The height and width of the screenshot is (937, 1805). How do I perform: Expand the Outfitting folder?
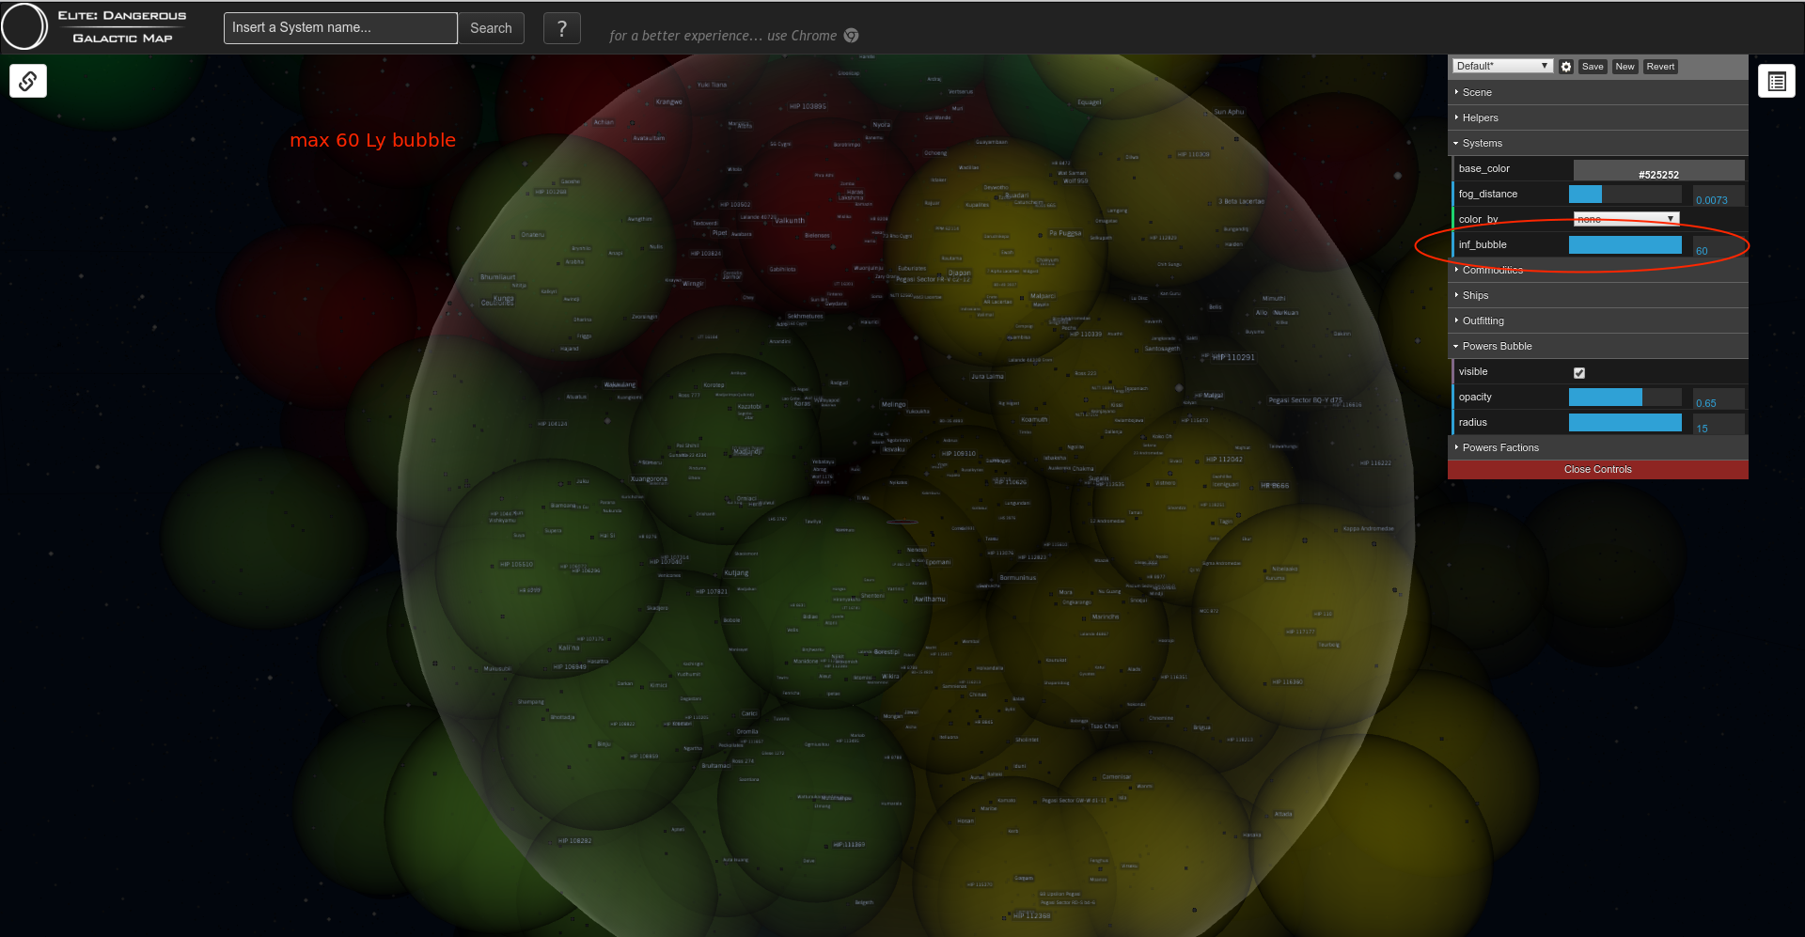[1598, 320]
